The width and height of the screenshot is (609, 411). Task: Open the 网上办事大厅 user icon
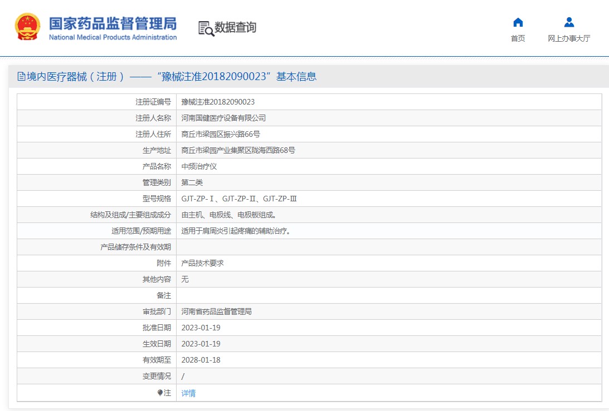pyautogui.click(x=569, y=22)
